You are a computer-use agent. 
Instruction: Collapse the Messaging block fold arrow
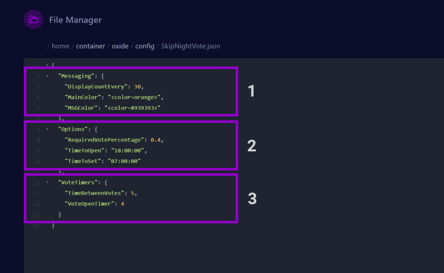(47, 76)
